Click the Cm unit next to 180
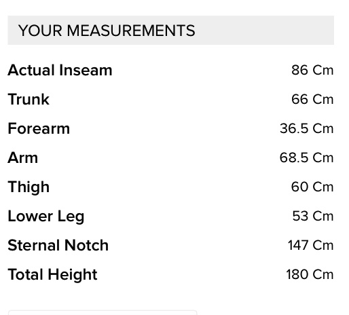 pyautogui.click(x=323, y=274)
